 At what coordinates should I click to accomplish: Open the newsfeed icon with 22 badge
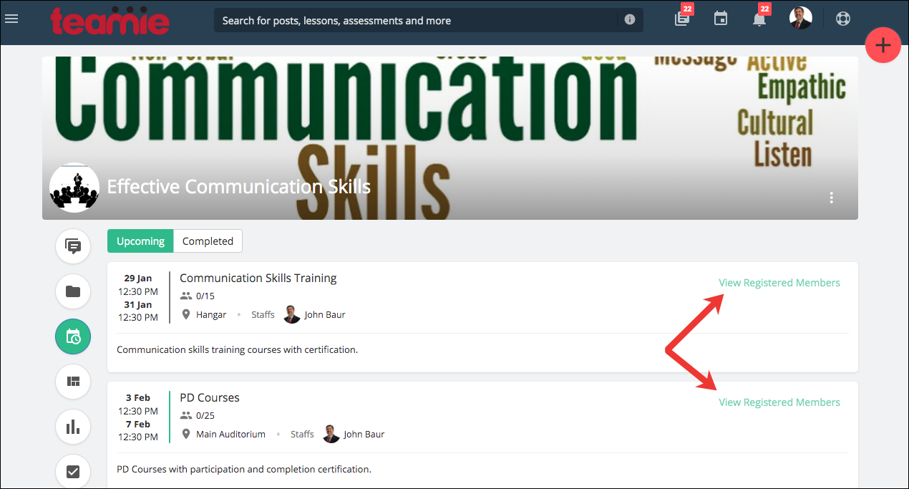[x=683, y=17]
